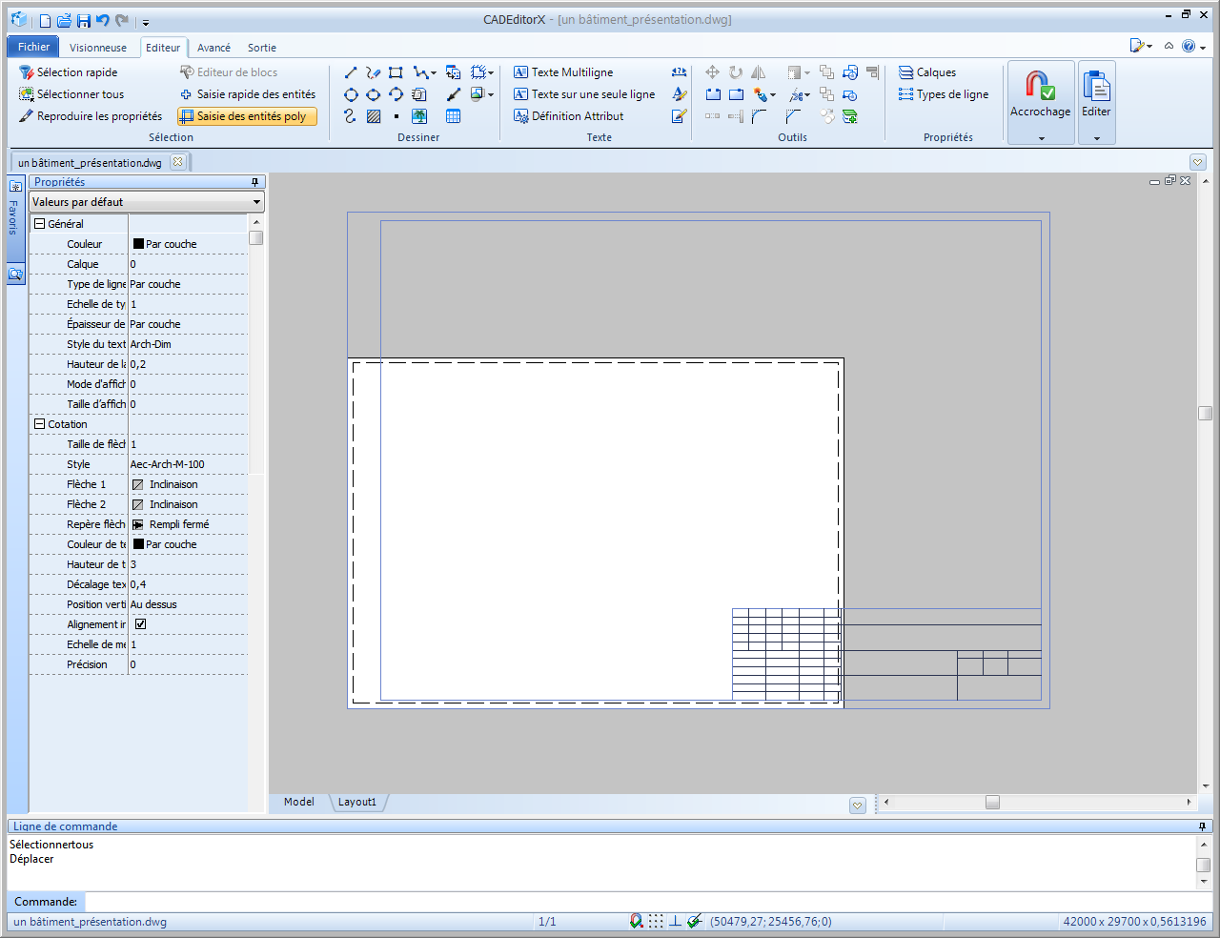Click the Couleur Par couche black swatch
The image size is (1220, 938).
pyautogui.click(x=138, y=244)
